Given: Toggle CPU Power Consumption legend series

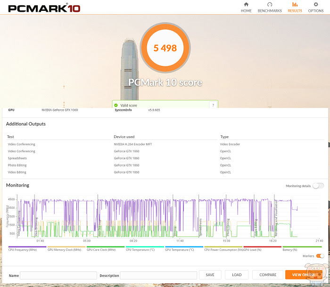Looking at the screenshot, I should pos(223,248).
